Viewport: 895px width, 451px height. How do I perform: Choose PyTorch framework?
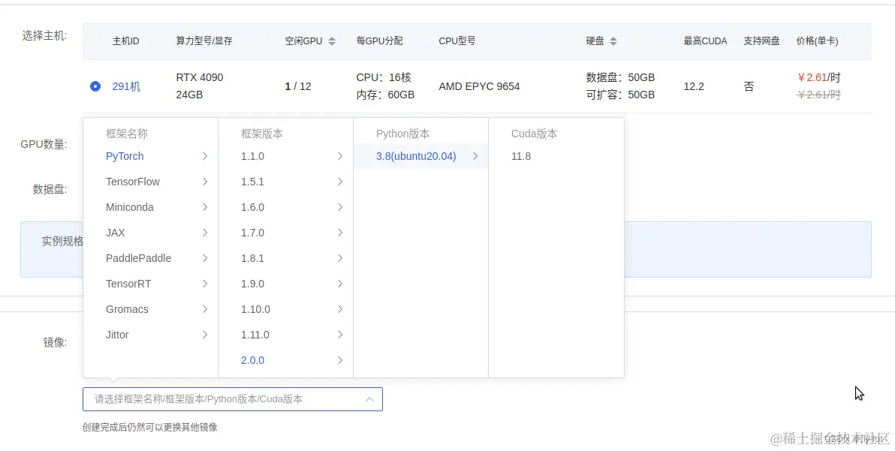pyautogui.click(x=125, y=156)
